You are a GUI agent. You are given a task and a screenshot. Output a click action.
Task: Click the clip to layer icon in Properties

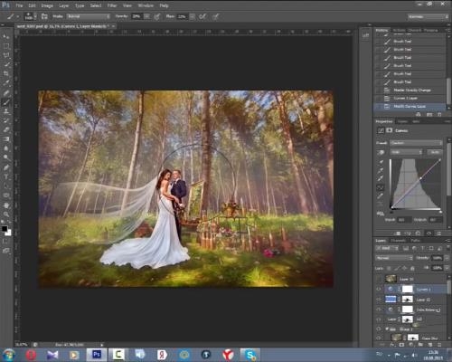point(397,233)
